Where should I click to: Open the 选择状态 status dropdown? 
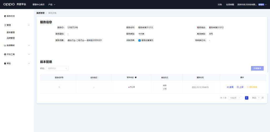click(x=57, y=68)
